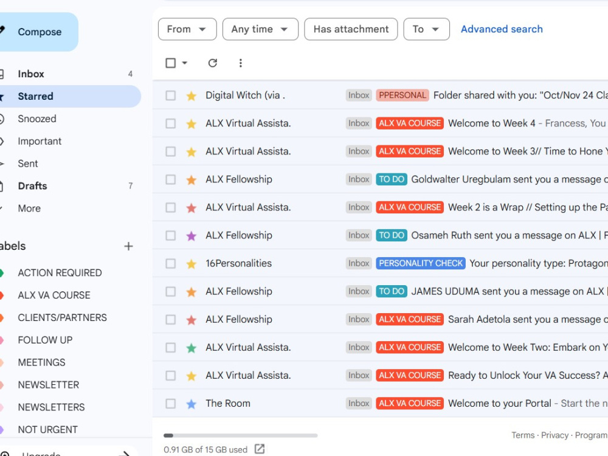
Task: Select the NEWSLETTERS label
Action: coord(51,407)
